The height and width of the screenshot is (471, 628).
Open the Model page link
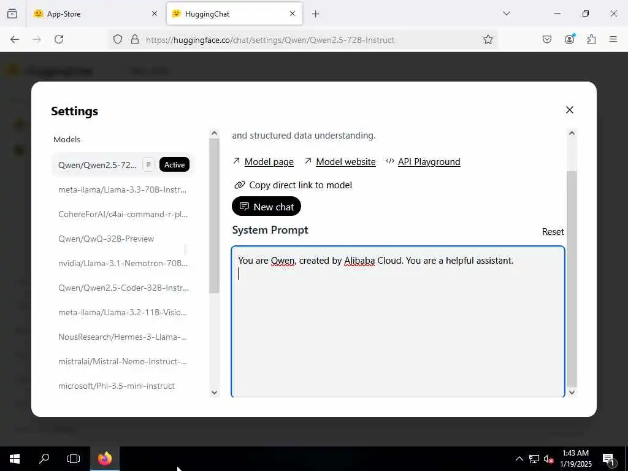pos(269,162)
